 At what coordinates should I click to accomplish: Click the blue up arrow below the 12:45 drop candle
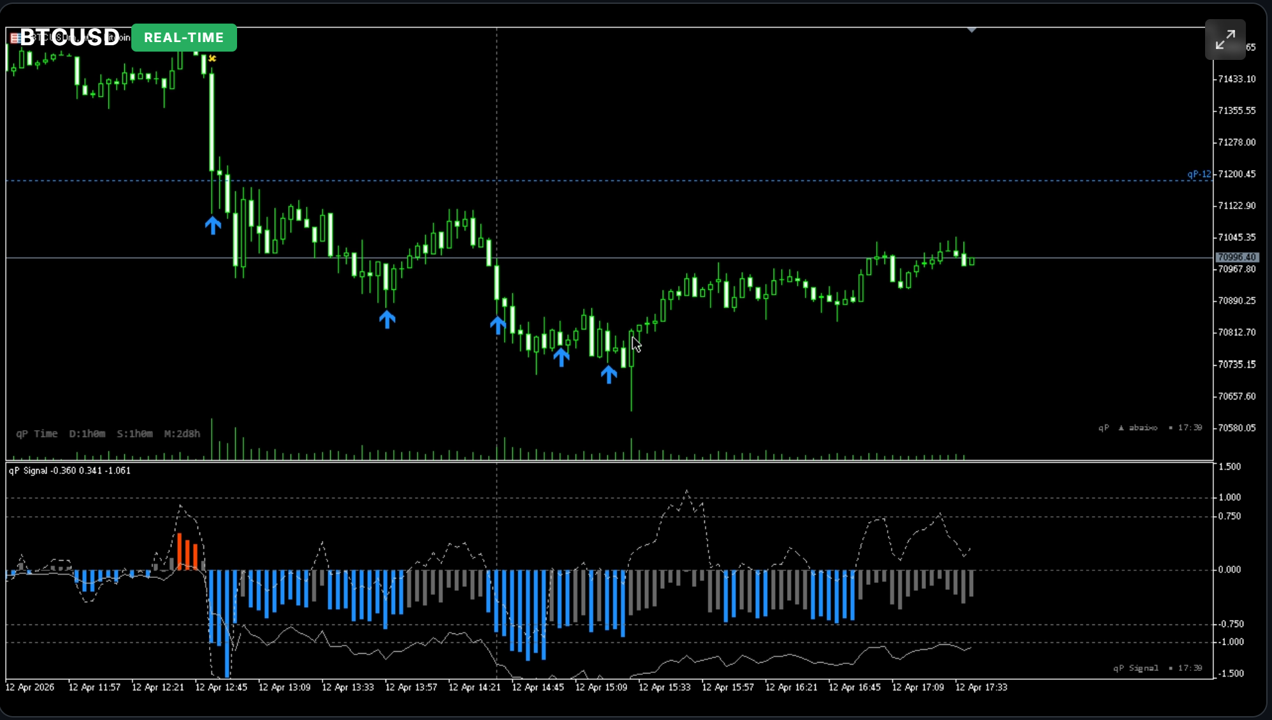[213, 225]
